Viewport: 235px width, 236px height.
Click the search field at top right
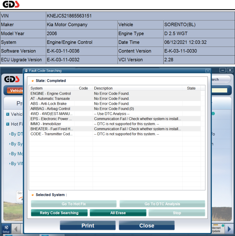tap(221, 79)
